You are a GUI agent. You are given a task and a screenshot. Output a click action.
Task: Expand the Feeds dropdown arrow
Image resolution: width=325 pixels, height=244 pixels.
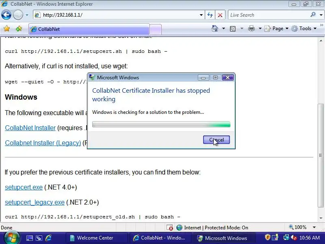pyautogui.click(x=242, y=28)
